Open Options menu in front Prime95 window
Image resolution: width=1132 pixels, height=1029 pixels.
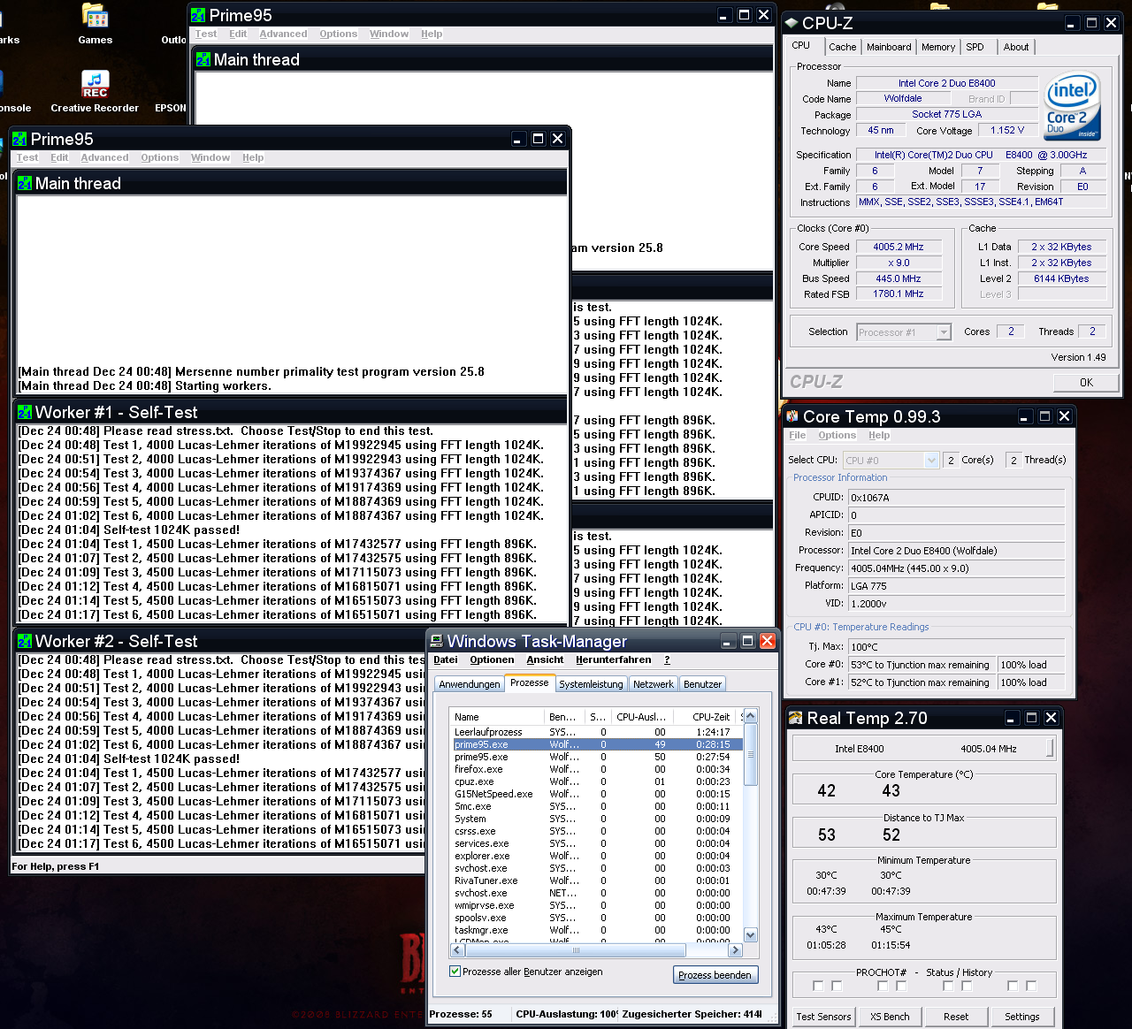pos(159,157)
